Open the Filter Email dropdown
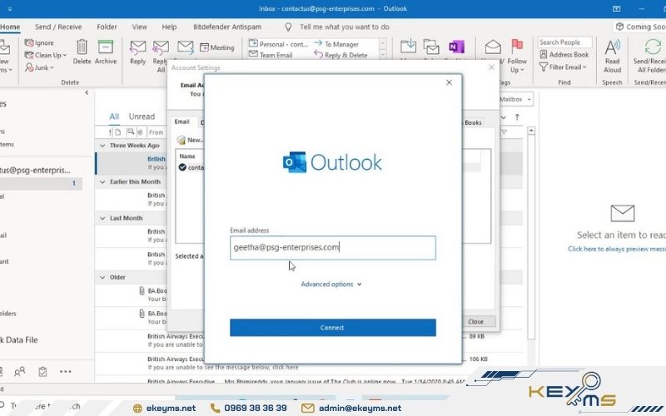The image size is (666, 416). 563,67
